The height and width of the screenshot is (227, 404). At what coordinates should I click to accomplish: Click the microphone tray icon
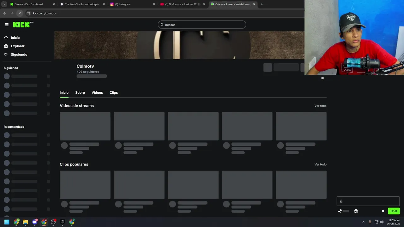tap(370, 222)
